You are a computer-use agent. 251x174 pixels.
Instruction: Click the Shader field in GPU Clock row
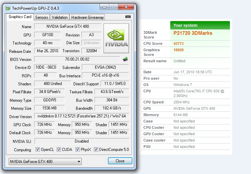pos(119,124)
